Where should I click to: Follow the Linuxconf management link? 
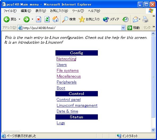77,105
